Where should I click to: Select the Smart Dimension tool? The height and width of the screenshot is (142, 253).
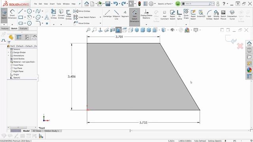coord(12,14)
